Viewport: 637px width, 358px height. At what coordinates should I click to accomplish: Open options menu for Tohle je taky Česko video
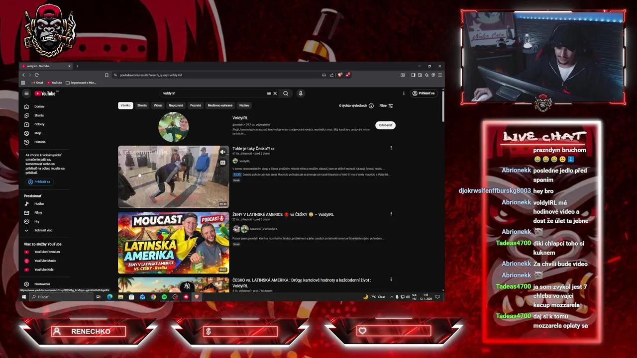[391, 148]
